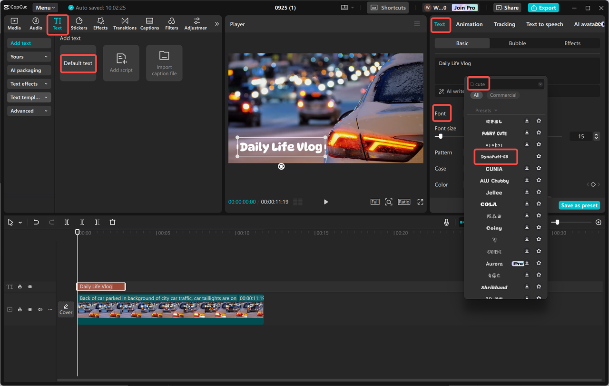Viewport: 609px width, 386px height.
Task: Select the delete icon in timeline toolbar
Action: click(112, 222)
